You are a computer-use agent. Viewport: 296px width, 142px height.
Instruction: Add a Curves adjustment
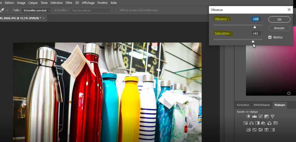[x=260, y=116]
